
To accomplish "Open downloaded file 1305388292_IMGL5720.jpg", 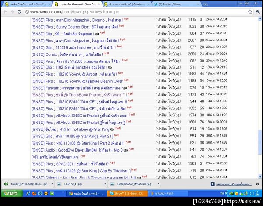I will point(132,184).
